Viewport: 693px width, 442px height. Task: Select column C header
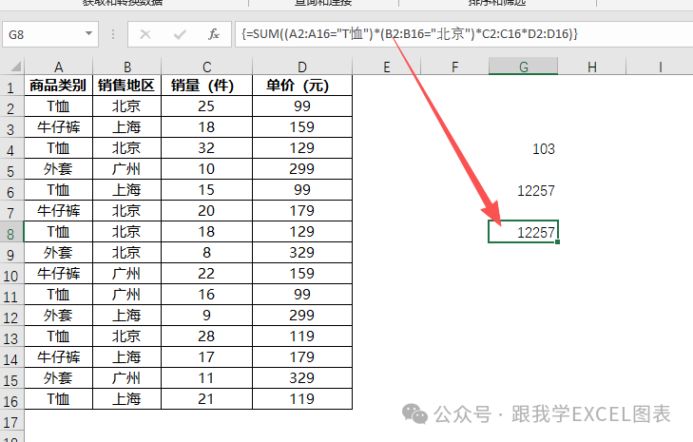click(207, 67)
